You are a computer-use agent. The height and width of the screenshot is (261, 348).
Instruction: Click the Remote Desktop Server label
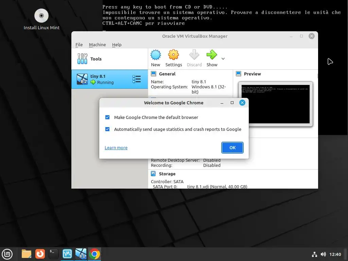pyautogui.click(x=175, y=160)
